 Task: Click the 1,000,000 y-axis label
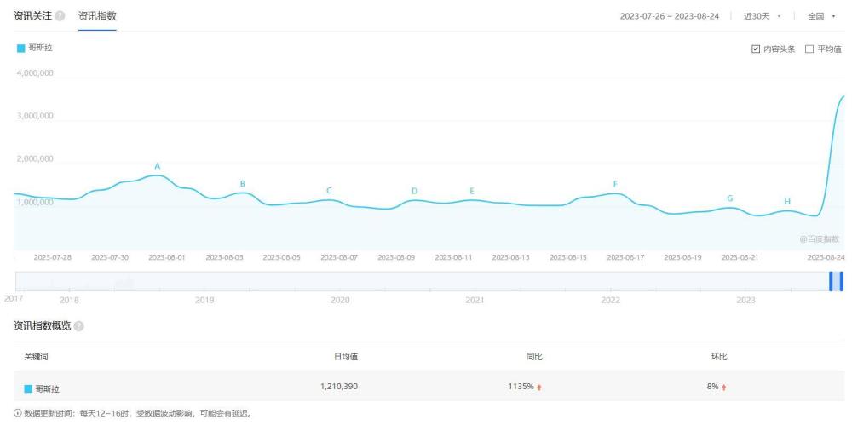click(35, 202)
